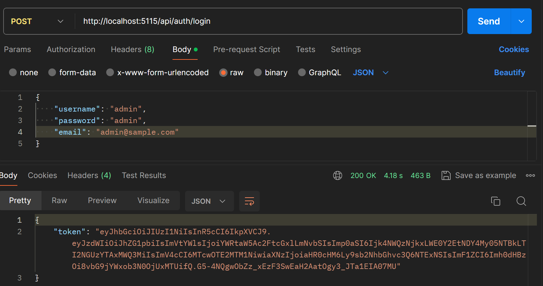Choose the GraphQL body radio option
543x286 pixels.
pyautogui.click(x=302, y=73)
